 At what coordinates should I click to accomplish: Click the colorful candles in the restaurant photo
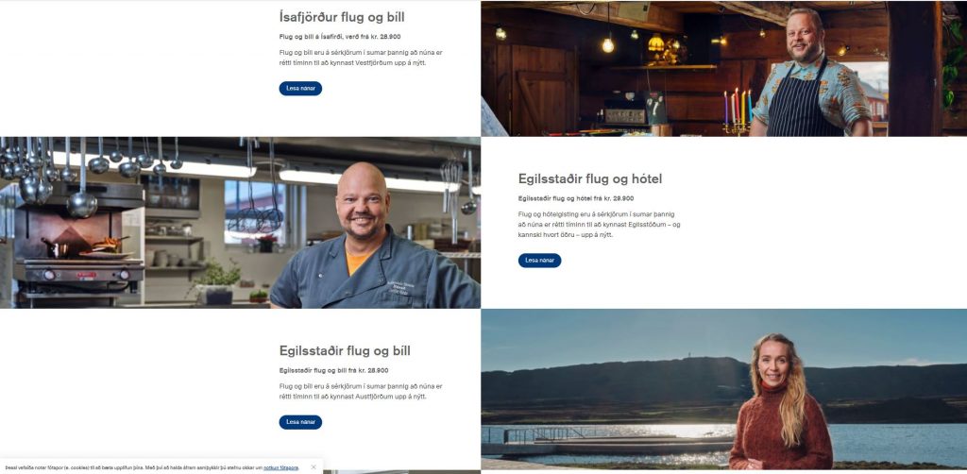[738, 109]
